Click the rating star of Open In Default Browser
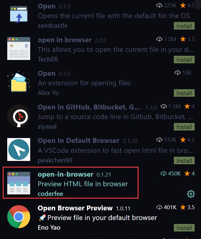Viewport: 201px width, 239px height. point(183,140)
